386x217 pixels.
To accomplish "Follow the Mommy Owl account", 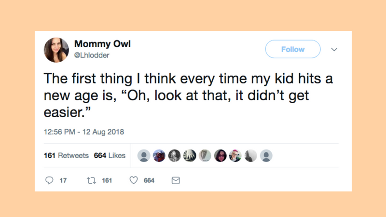I will click(293, 49).
